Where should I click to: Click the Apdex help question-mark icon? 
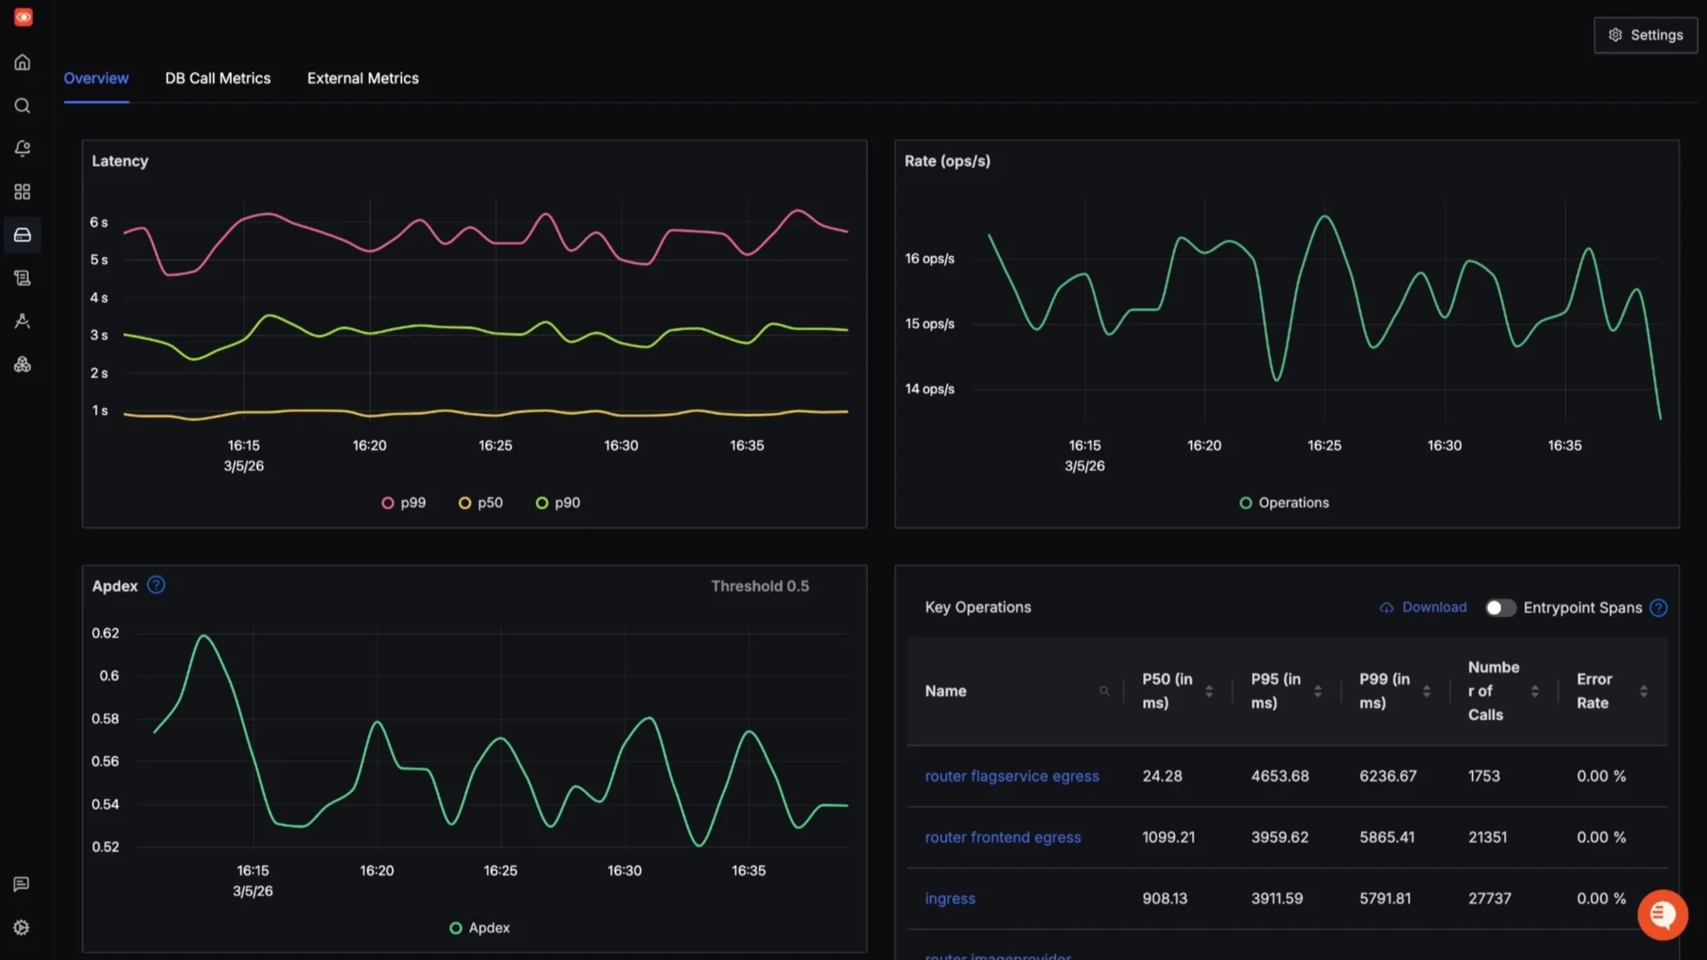coord(156,585)
